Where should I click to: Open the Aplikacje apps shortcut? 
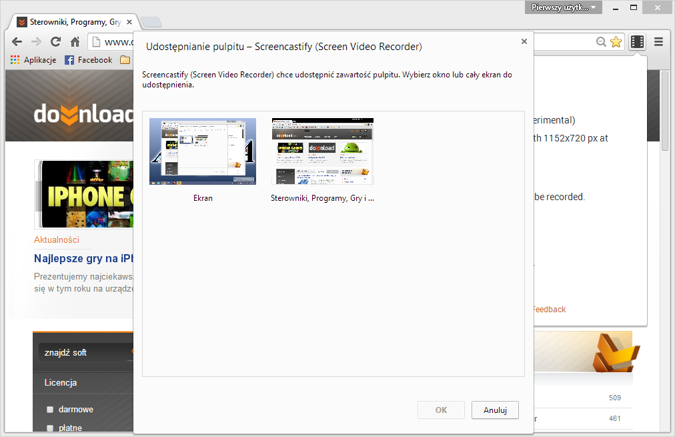pyautogui.click(x=33, y=60)
